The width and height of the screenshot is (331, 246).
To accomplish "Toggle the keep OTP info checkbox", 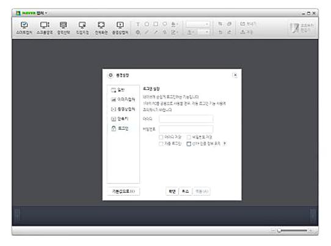I will 189,144.
